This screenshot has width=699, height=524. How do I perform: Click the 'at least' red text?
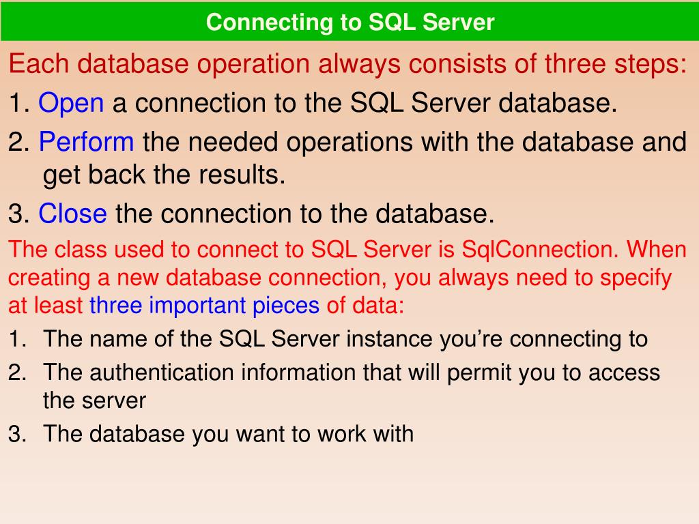[46, 306]
